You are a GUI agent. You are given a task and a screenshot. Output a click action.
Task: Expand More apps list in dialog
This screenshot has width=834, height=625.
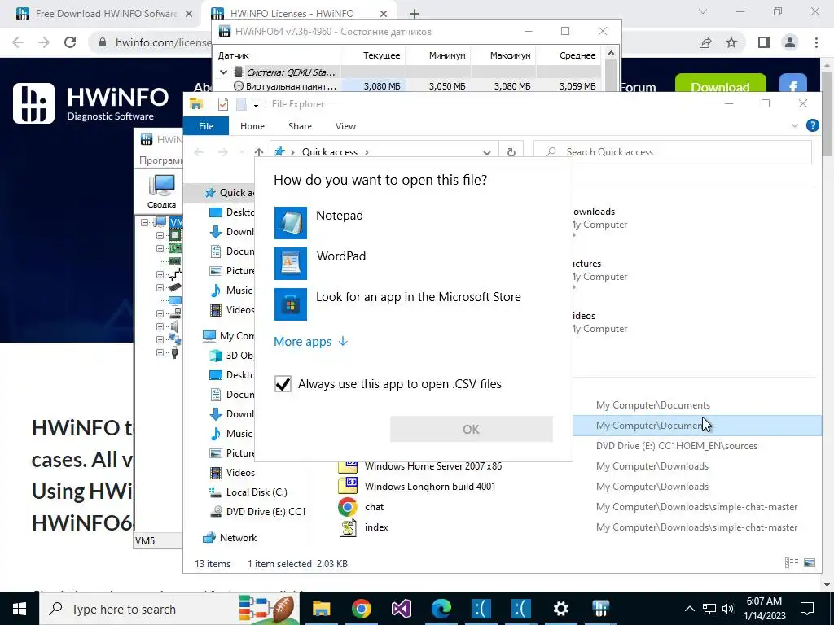(x=310, y=342)
